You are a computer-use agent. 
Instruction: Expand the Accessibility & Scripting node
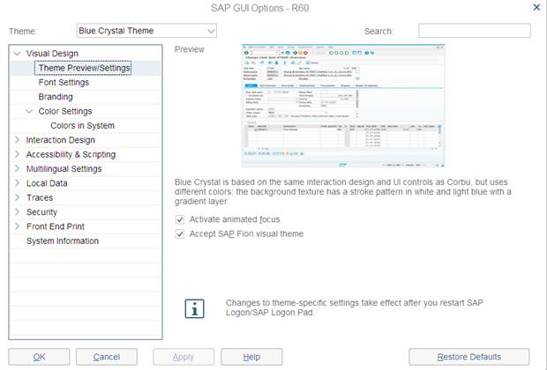(17, 154)
